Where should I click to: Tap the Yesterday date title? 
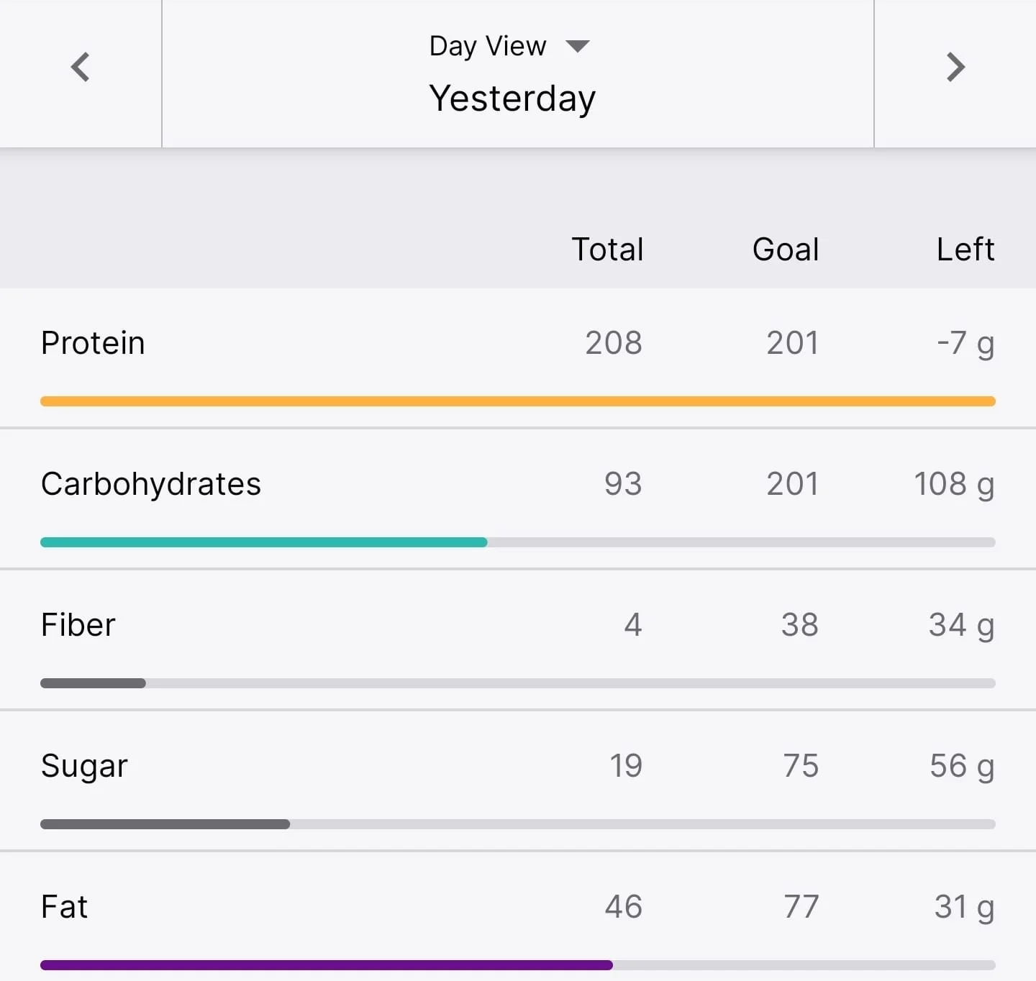[512, 99]
